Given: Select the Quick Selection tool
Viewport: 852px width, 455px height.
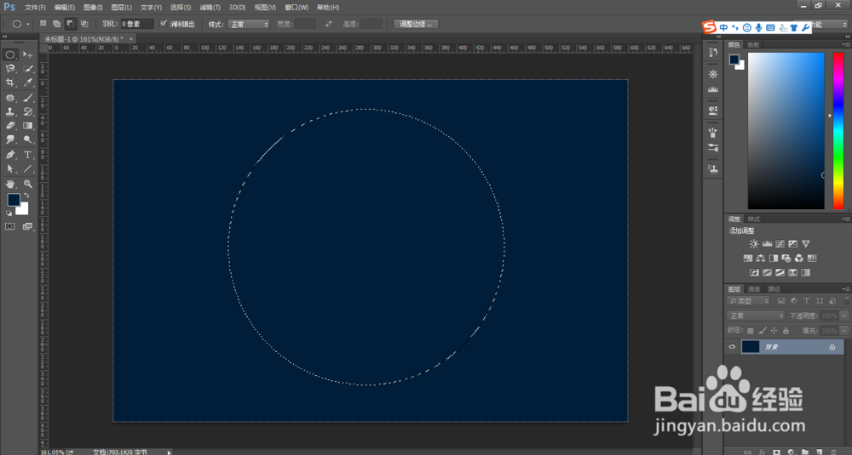Looking at the screenshot, I should (28, 69).
